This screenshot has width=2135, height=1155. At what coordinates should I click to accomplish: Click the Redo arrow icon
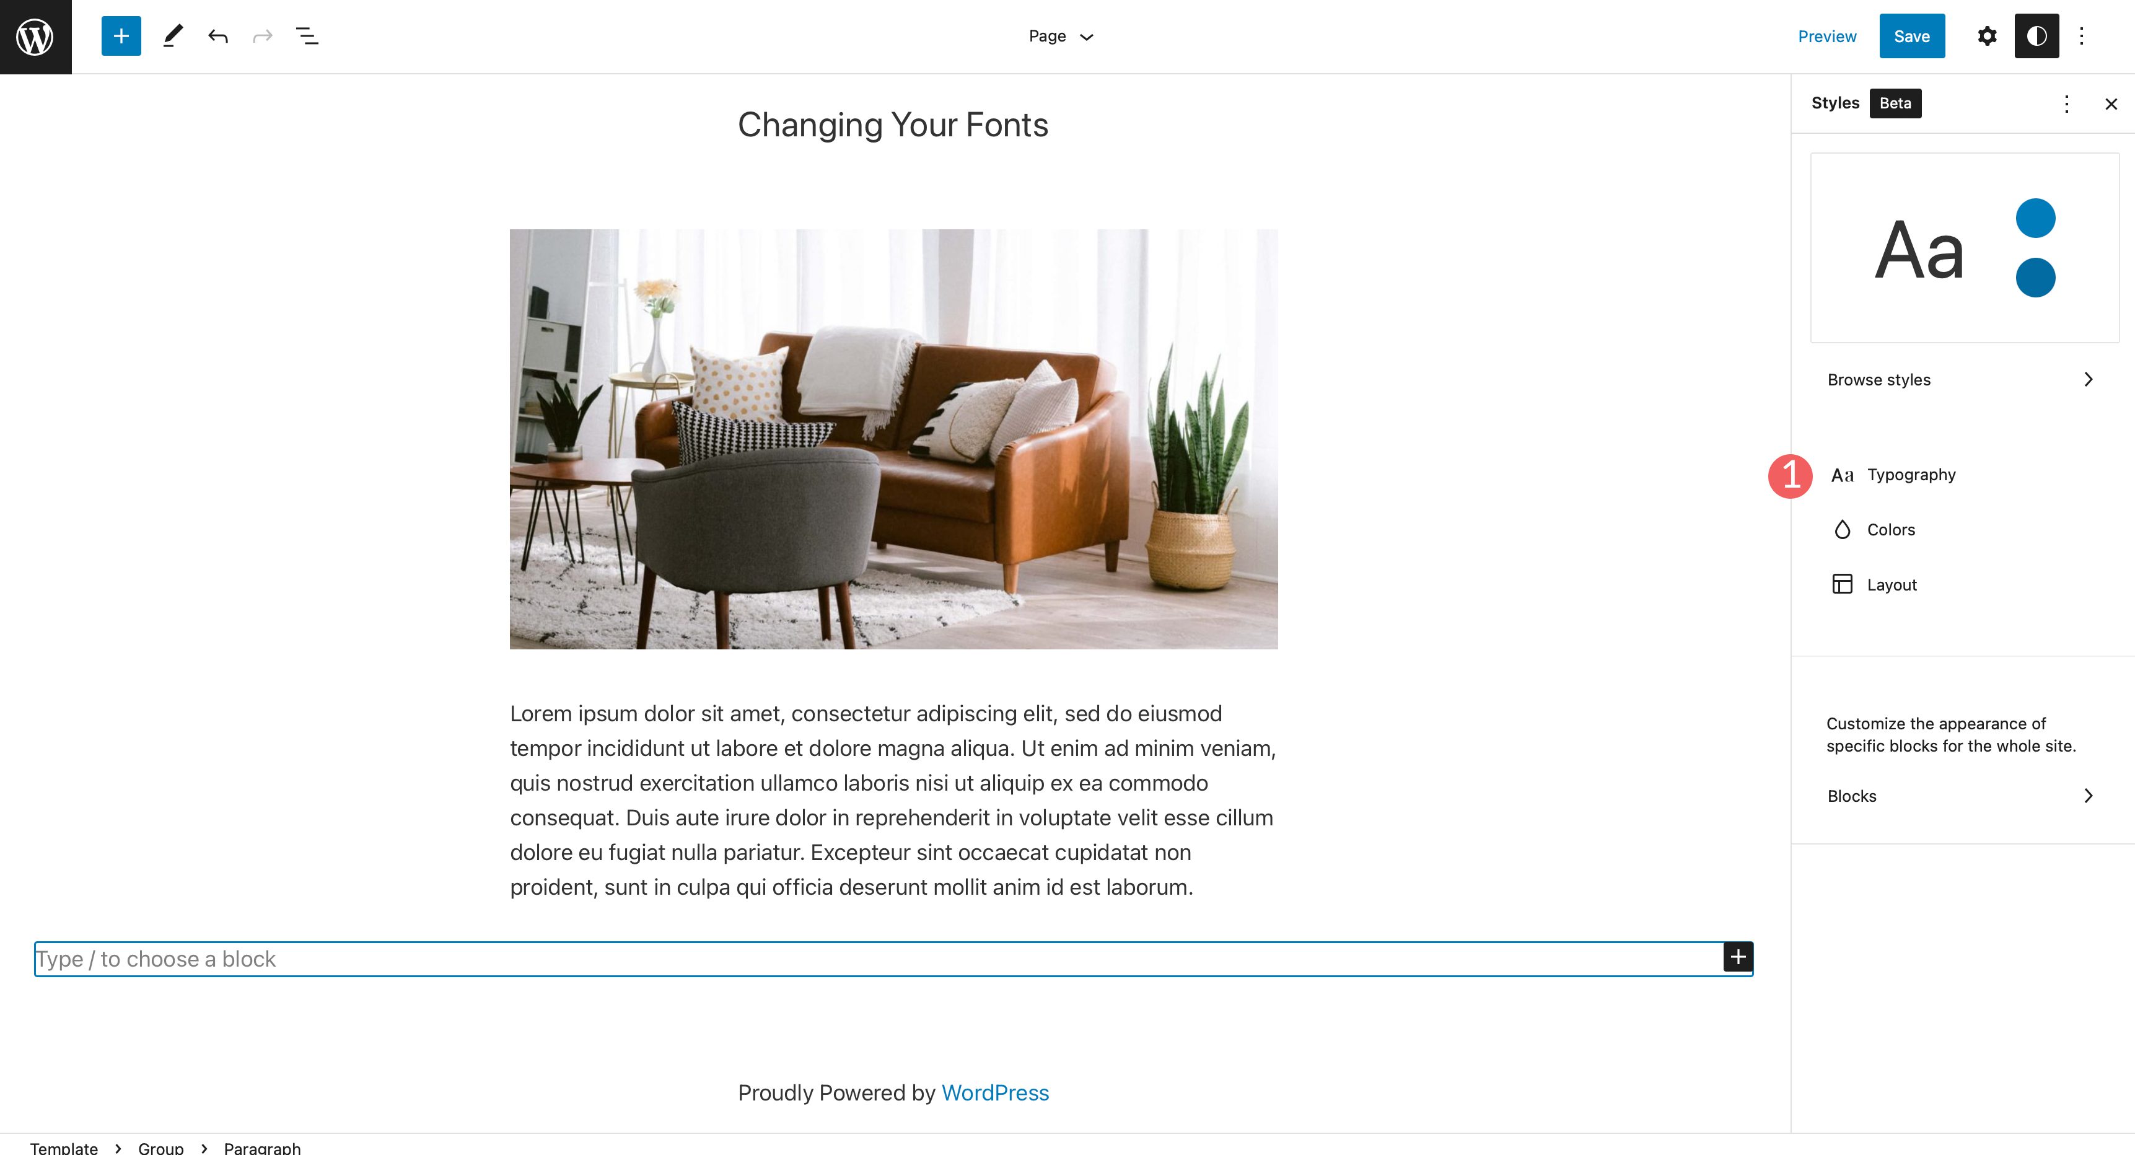(261, 35)
